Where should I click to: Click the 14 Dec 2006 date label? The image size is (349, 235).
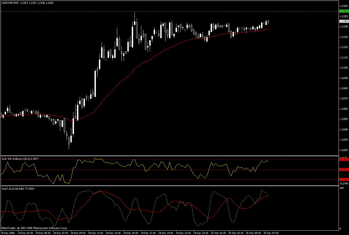click(x=8, y=233)
